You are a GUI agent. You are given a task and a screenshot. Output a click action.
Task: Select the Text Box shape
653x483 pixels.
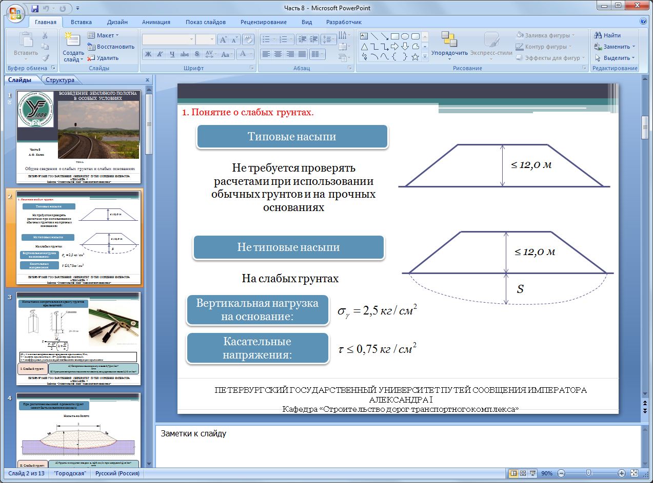click(365, 36)
